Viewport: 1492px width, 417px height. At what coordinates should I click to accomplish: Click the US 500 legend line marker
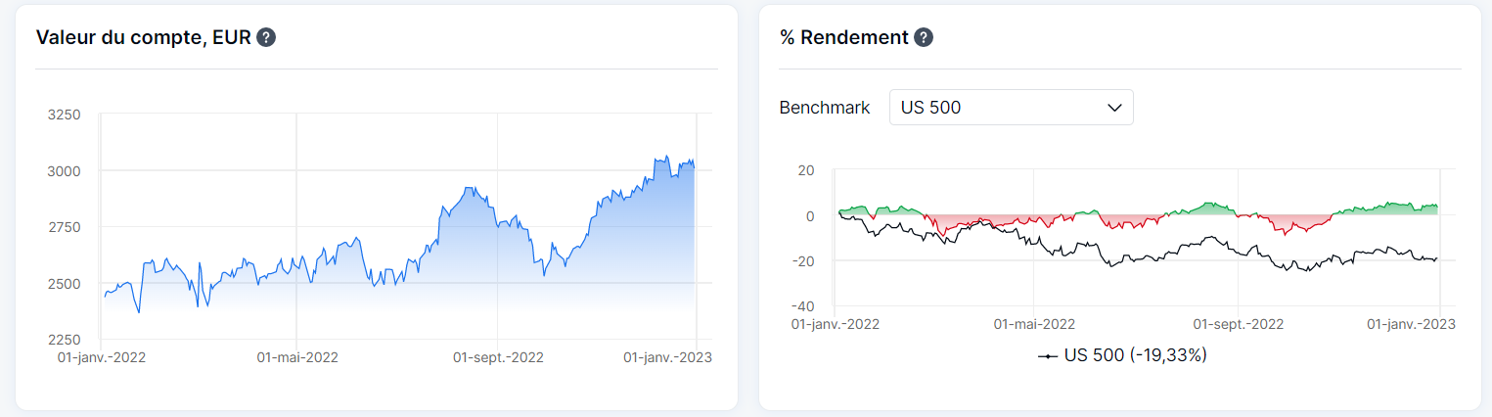coord(1048,356)
